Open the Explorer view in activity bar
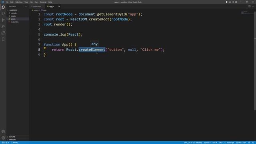Image resolution: width=256 pixels, height=144 pixels. coord(3,7)
